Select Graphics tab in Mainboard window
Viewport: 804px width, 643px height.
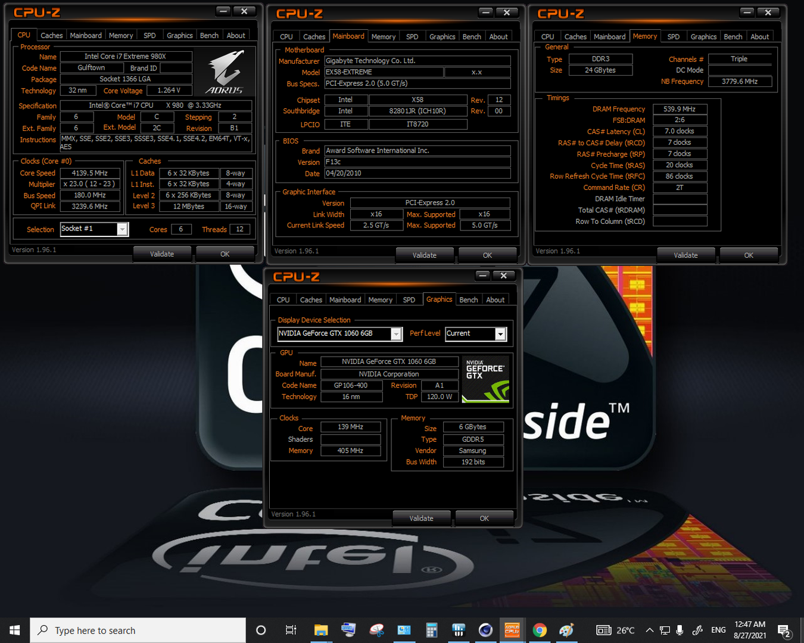442,36
